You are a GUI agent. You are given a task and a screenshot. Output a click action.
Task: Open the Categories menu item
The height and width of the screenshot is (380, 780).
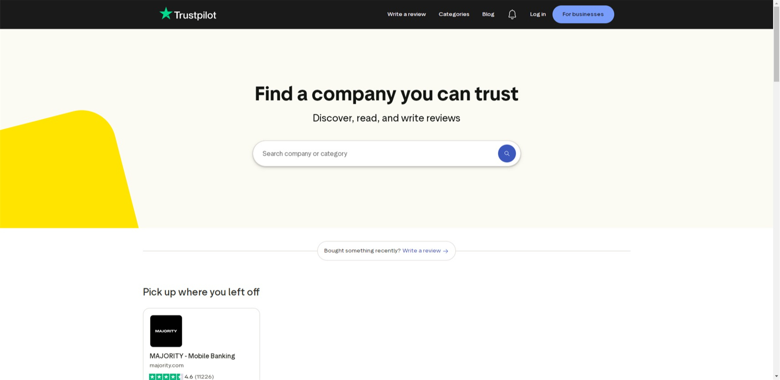(x=454, y=15)
